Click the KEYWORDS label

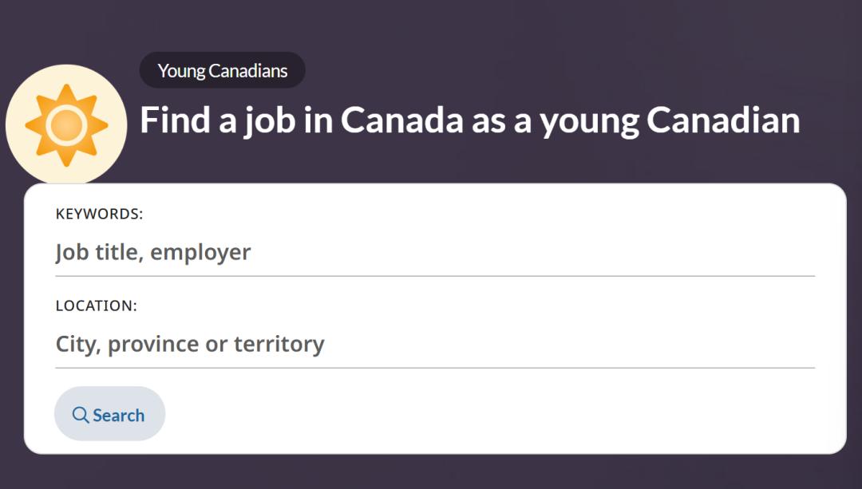coord(99,214)
